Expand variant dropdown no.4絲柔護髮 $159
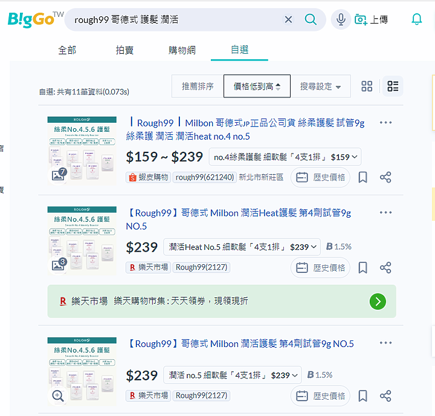 [x=285, y=157]
